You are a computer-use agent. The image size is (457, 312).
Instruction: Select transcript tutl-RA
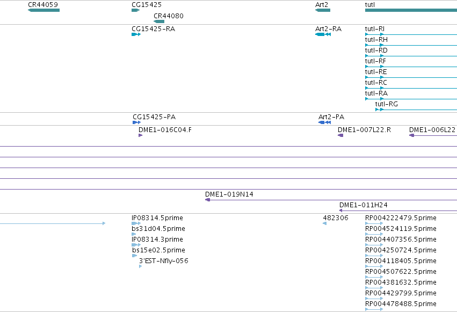tap(411, 99)
